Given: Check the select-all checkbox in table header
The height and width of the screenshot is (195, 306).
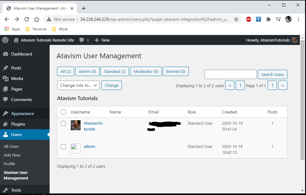Looking at the screenshot, I should click(x=63, y=112).
